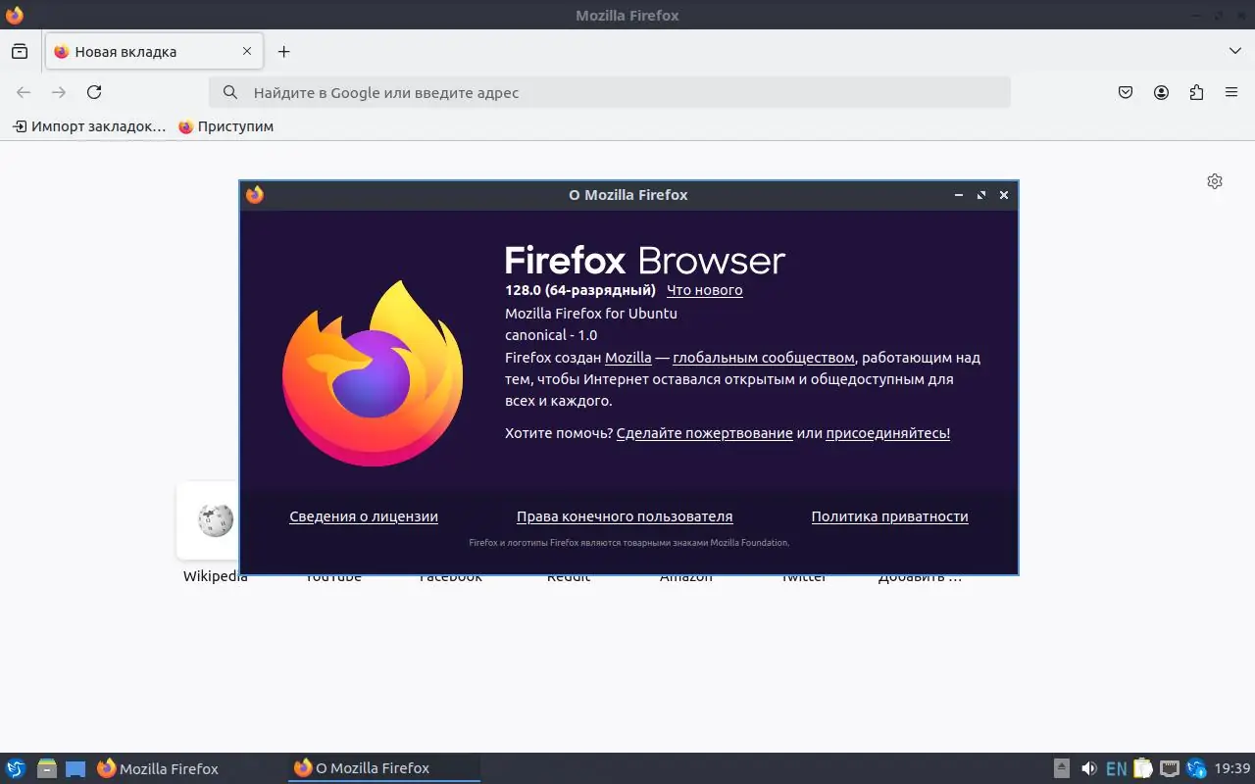This screenshot has width=1255, height=784.
Task: Click the search magnifier in the address bar
Action: (x=230, y=92)
